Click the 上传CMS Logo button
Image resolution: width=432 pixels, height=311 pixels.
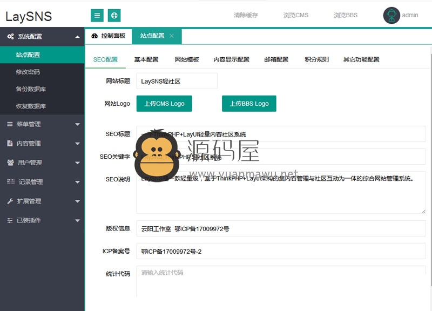point(164,104)
